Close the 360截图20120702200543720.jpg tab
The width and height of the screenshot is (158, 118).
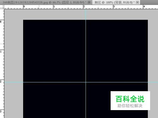(x=89, y=2)
